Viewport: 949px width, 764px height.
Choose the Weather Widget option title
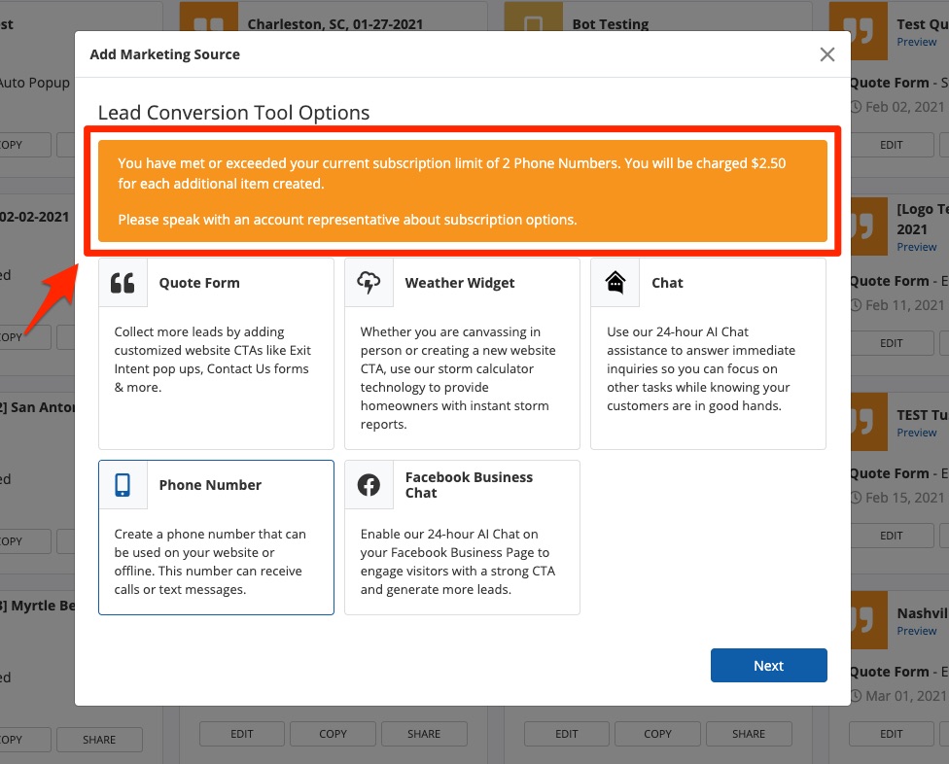[x=460, y=283]
